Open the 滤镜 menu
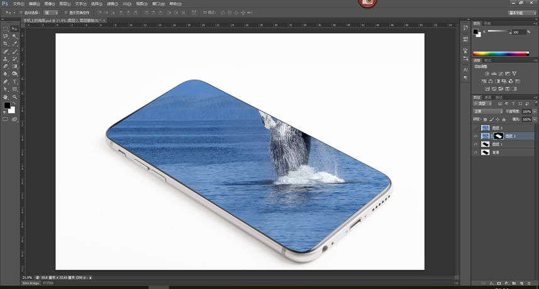 point(113,4)
